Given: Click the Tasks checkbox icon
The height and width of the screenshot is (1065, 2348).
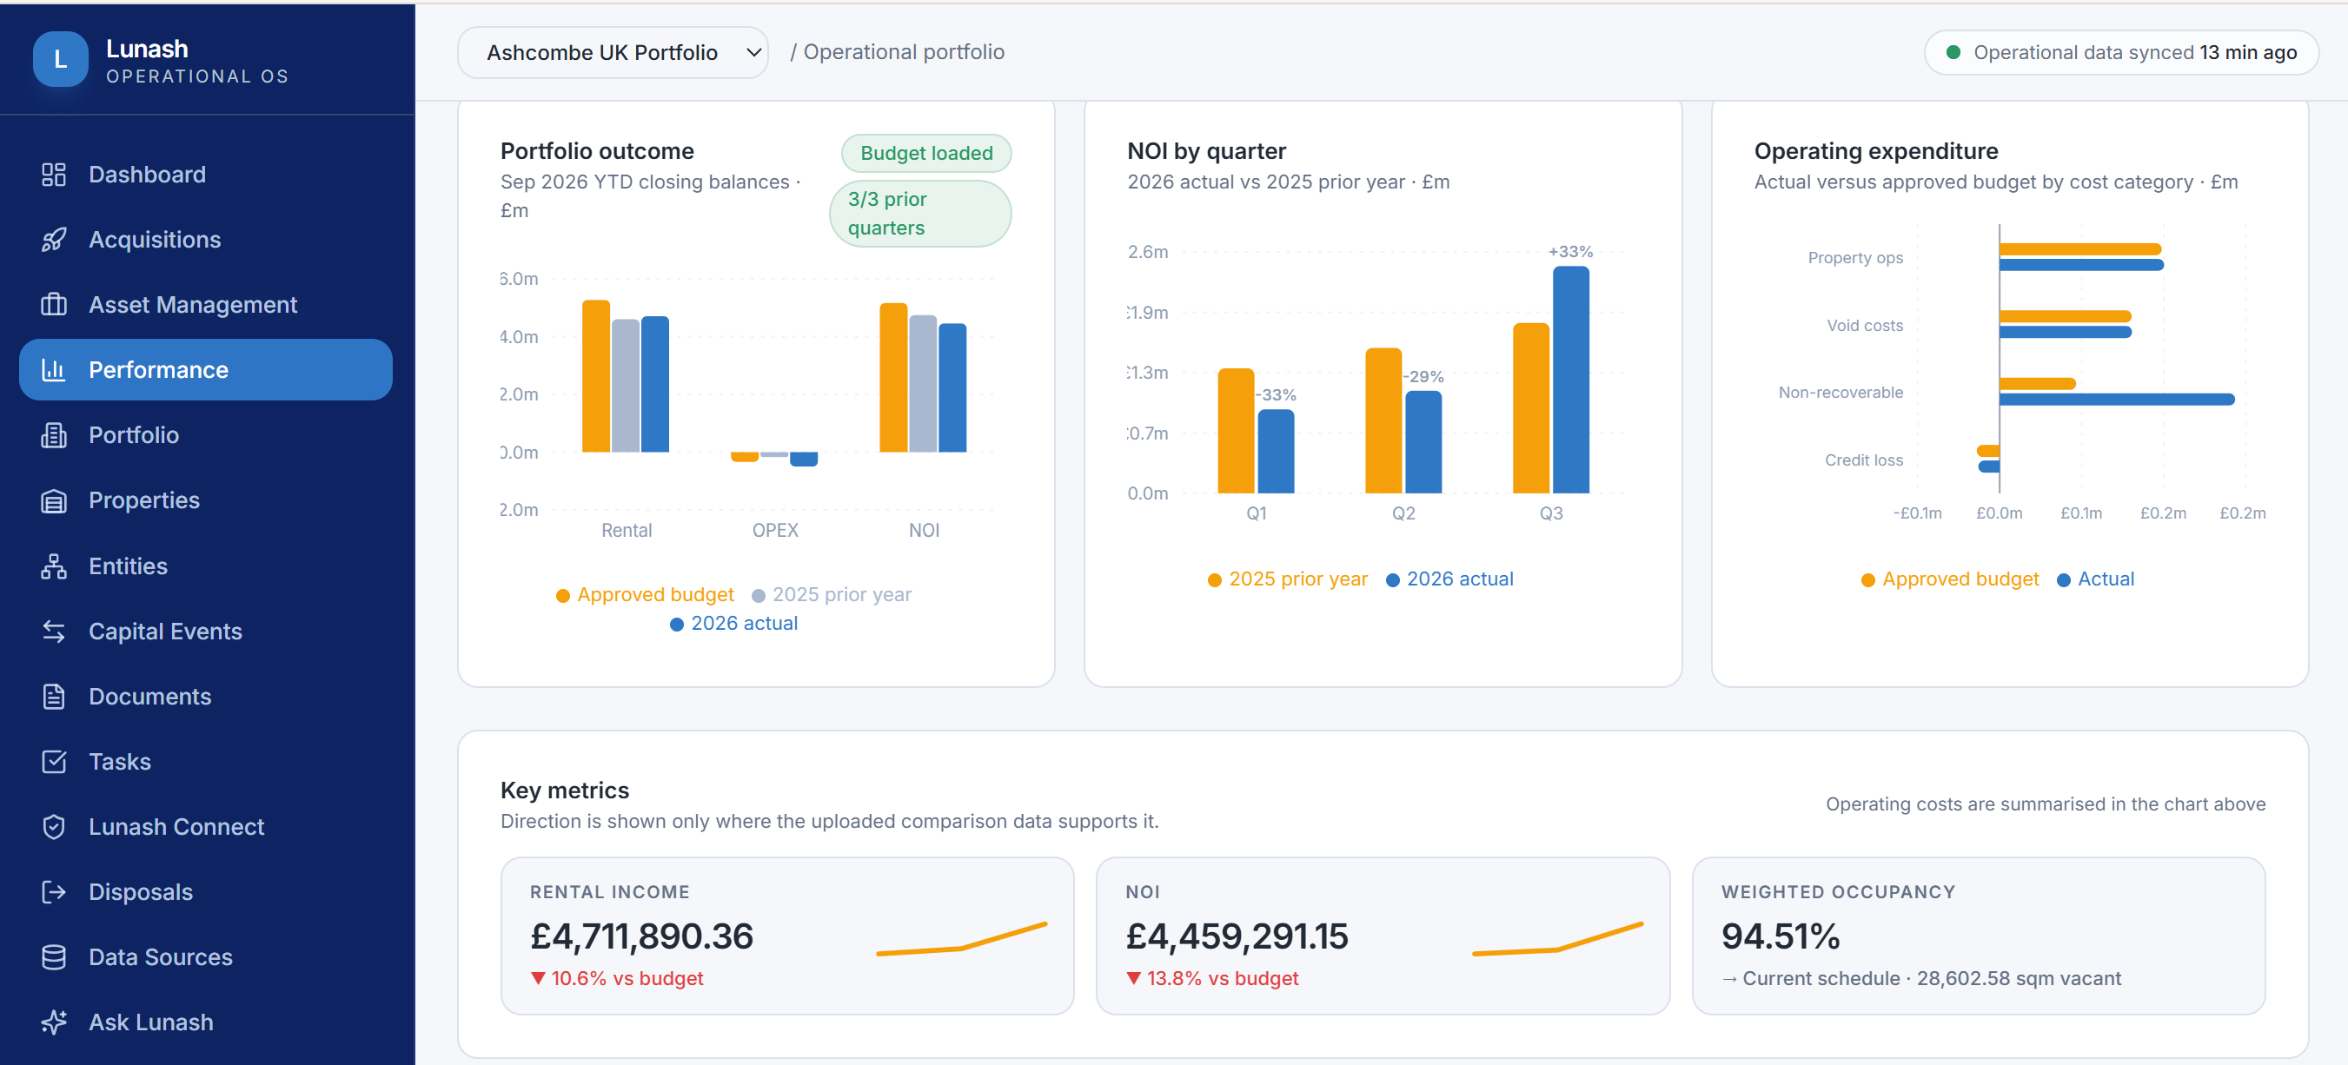Looking at the screenshot, I should click(54, 762).
